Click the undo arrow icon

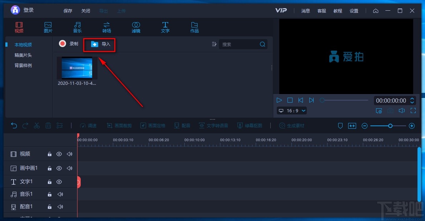point(14,125)
